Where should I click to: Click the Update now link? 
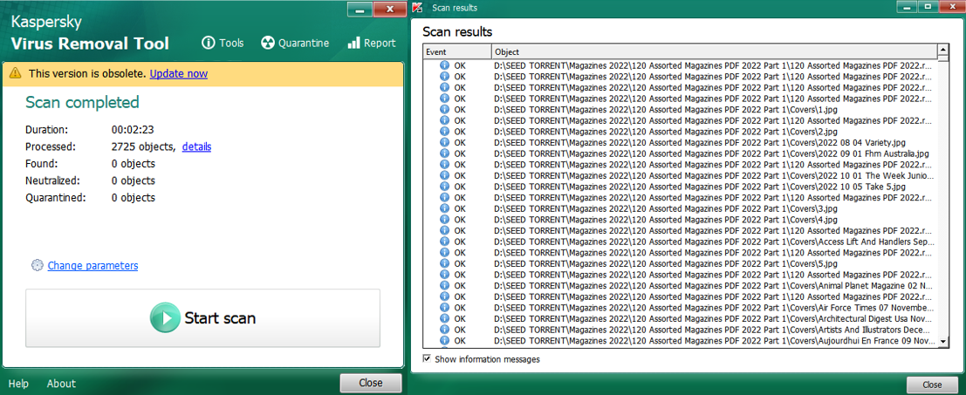[179, 74]
